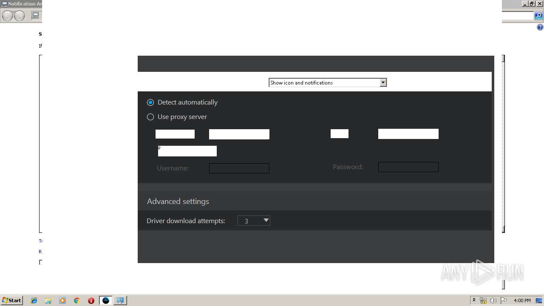Open the blue Help question mark icon
Image resolution: width=544 pixels, height=306 pixels.
coord(540,27)
